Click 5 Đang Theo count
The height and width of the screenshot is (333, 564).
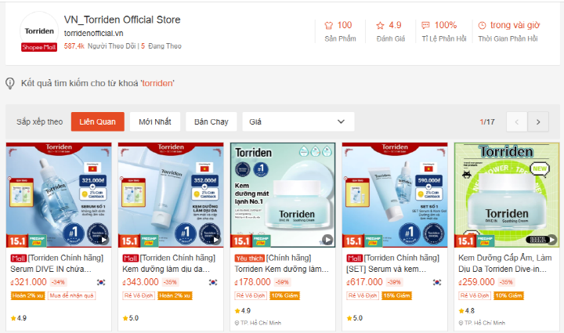pos(161,46)
